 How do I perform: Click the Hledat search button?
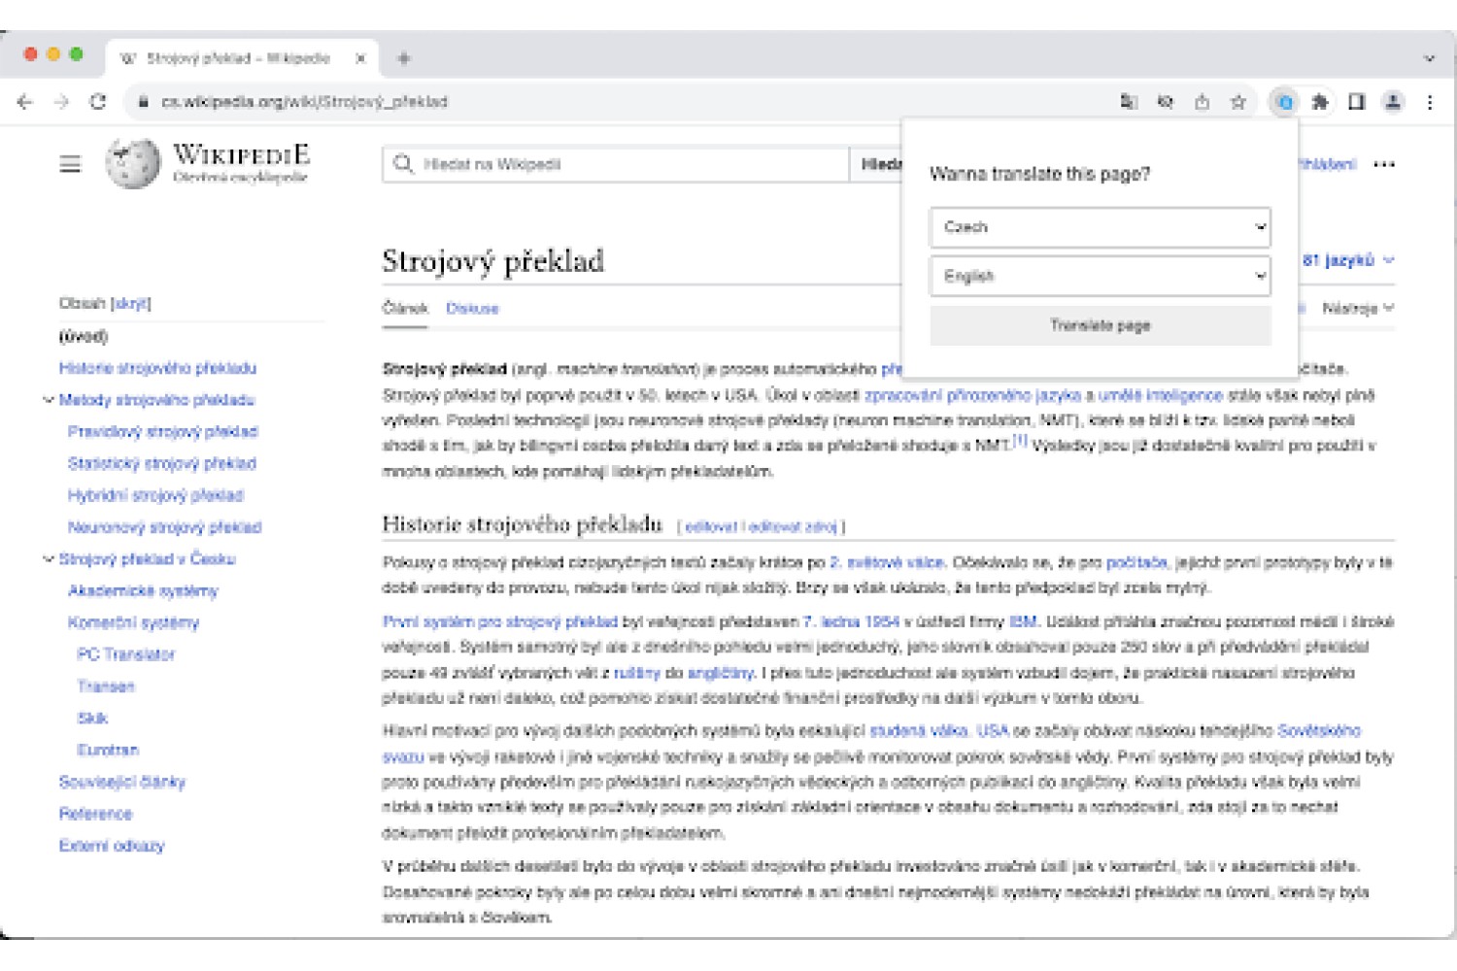[877, 164]
